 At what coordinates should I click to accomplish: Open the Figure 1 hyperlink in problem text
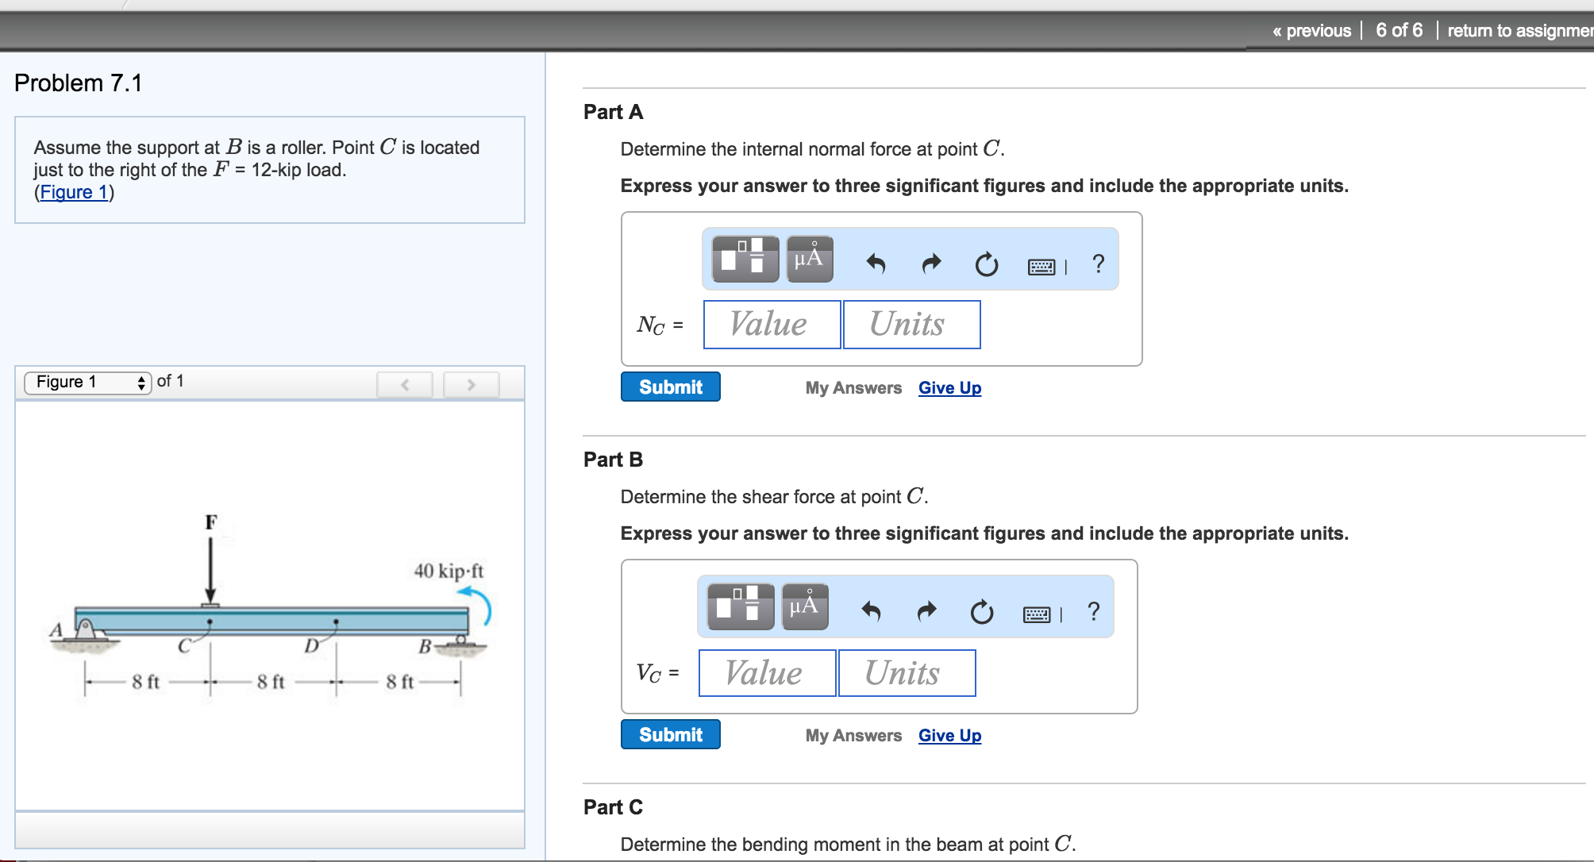click(74, 193)
